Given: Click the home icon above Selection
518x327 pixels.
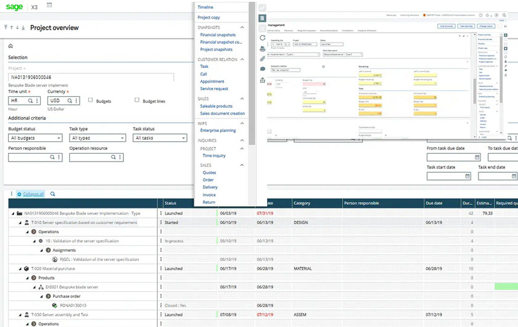Looking at the screenshot, I should point(10,46).
